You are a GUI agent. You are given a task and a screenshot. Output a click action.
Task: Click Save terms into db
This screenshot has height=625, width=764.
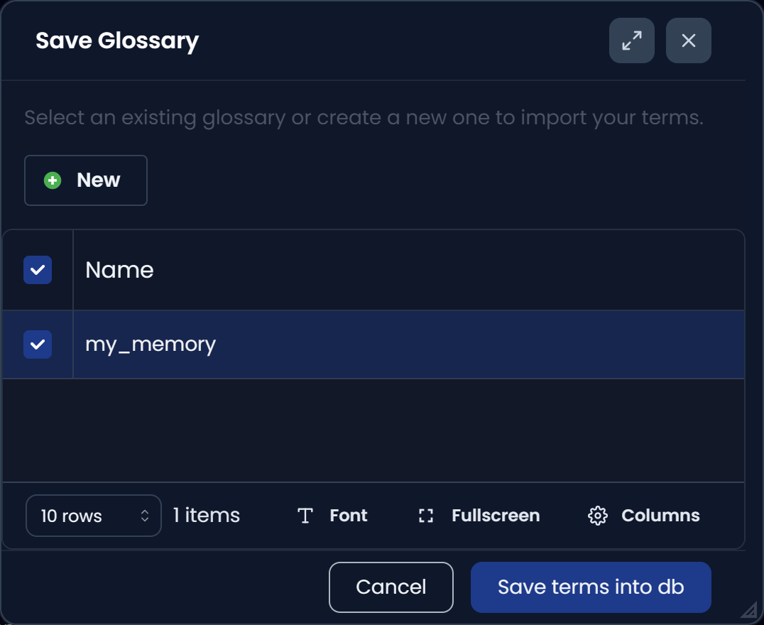(590, 587)
